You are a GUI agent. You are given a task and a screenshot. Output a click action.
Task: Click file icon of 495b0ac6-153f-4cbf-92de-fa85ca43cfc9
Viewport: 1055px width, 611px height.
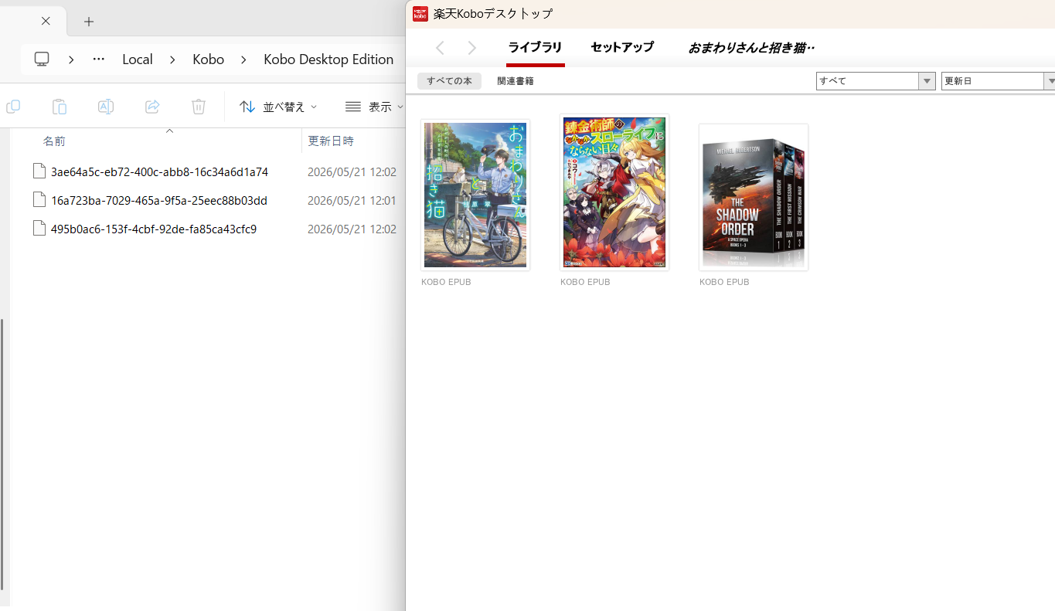tap(39, 229)
